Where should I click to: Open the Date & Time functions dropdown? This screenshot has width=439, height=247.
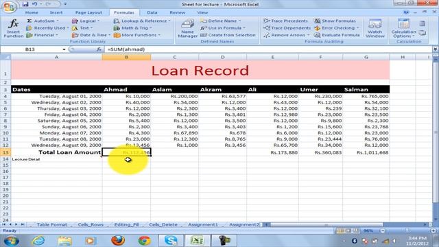[x=91, y=35]
